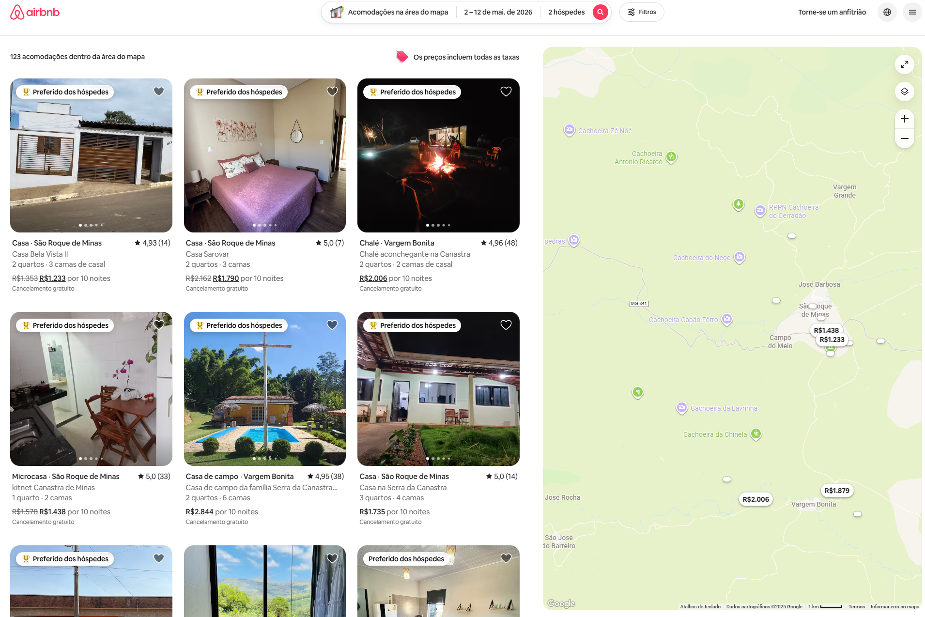The width and height of the screenshot is (925, 617).
Task: Expand the map to fullscreen
Action: coord(904,64)
